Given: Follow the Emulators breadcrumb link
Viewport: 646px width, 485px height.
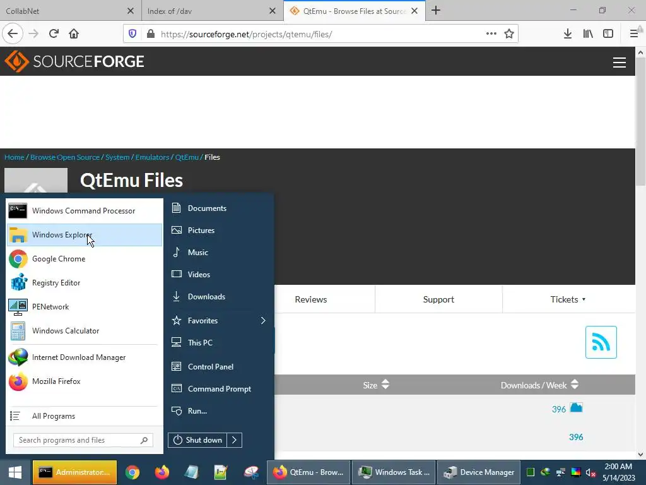Looking at the screenshot, I should click(x=152, y=157).
